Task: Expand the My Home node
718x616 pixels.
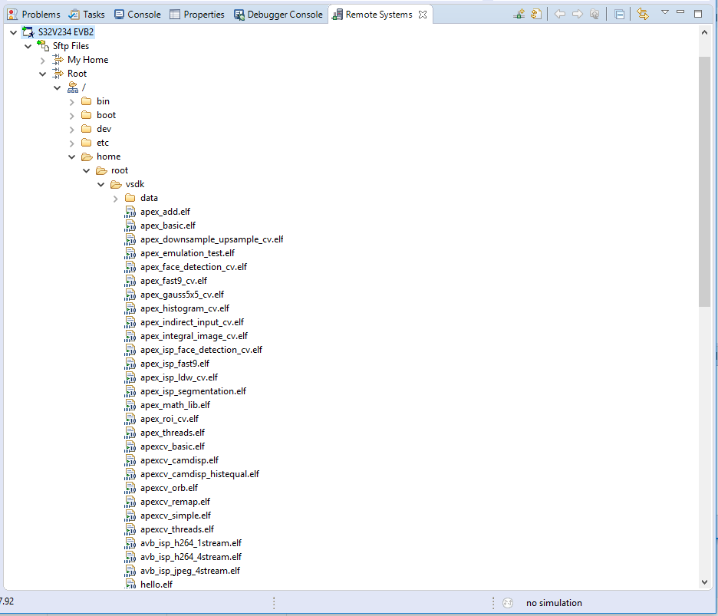Action: click(x=43, y=60)
